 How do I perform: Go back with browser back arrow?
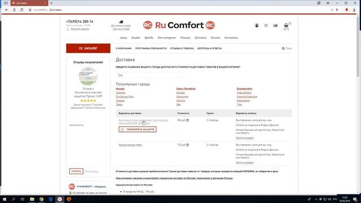pyautogui.click(x=6, y=10)
